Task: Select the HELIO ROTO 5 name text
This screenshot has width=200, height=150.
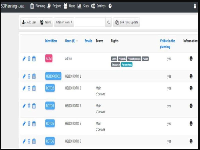Action: pyautogui.click(x=73, y=123)
